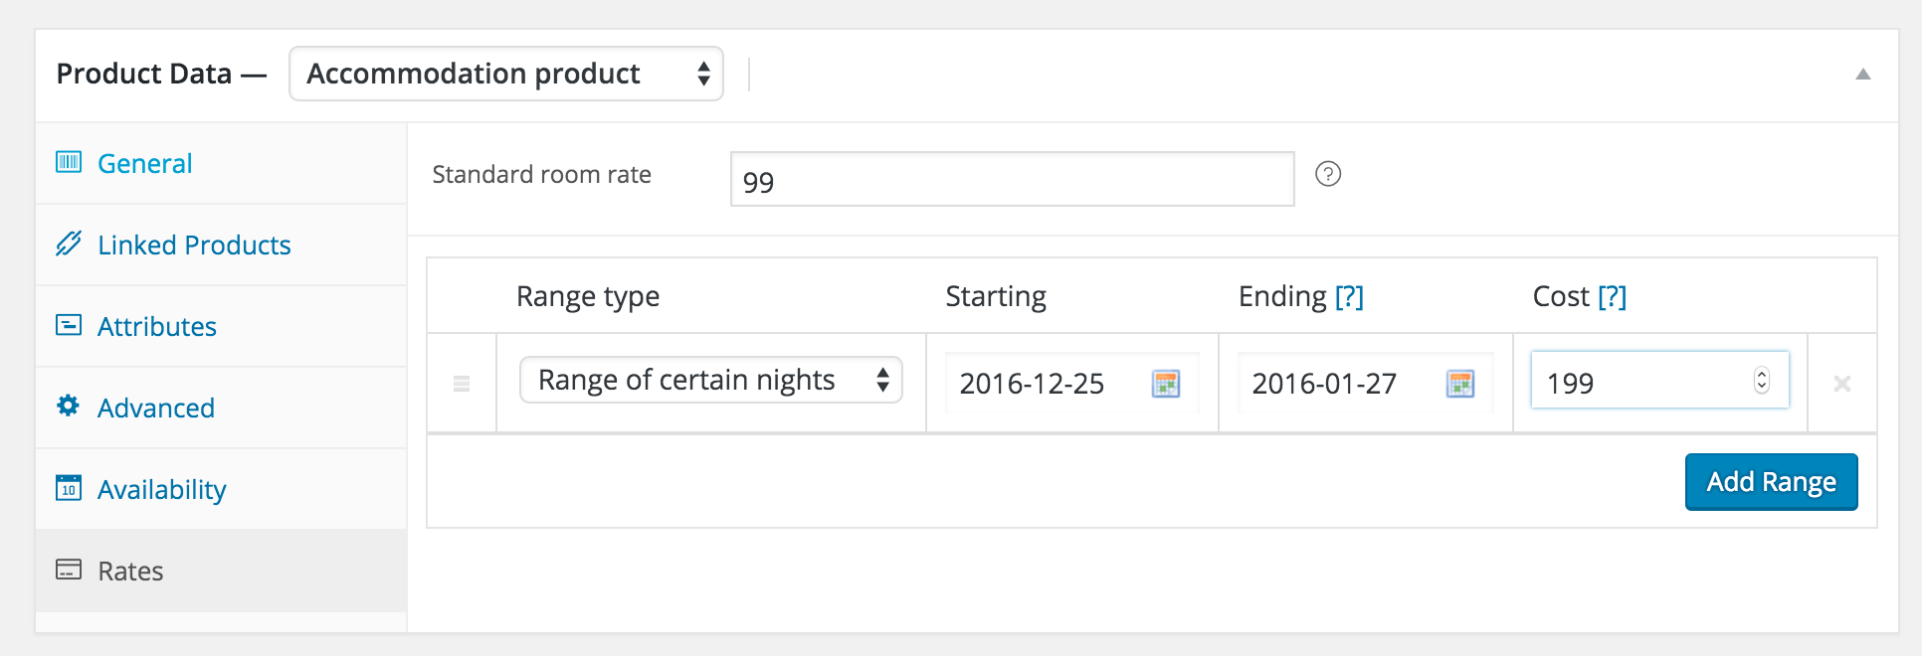Open the Starting date calendar picker
The image size is (1922, 656).
pyautogui.click(x=1165, y=384)
